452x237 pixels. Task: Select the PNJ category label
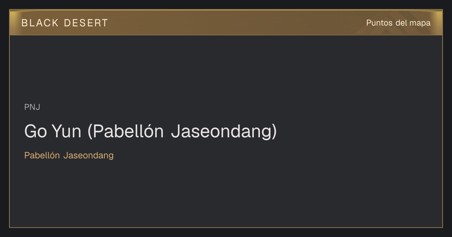tap(32, 107)
